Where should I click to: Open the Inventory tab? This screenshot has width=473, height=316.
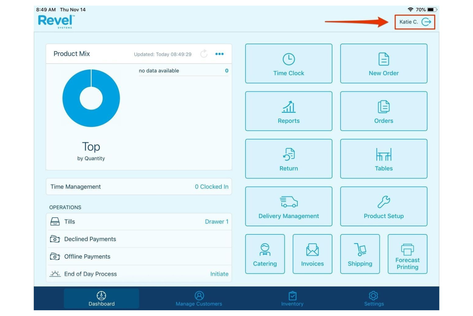(292, 298)
